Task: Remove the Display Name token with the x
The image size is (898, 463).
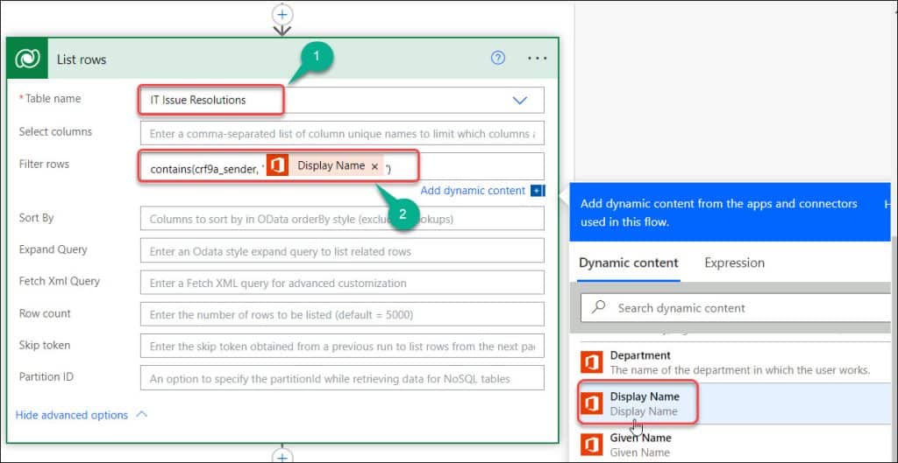Action: pos(374,166)
